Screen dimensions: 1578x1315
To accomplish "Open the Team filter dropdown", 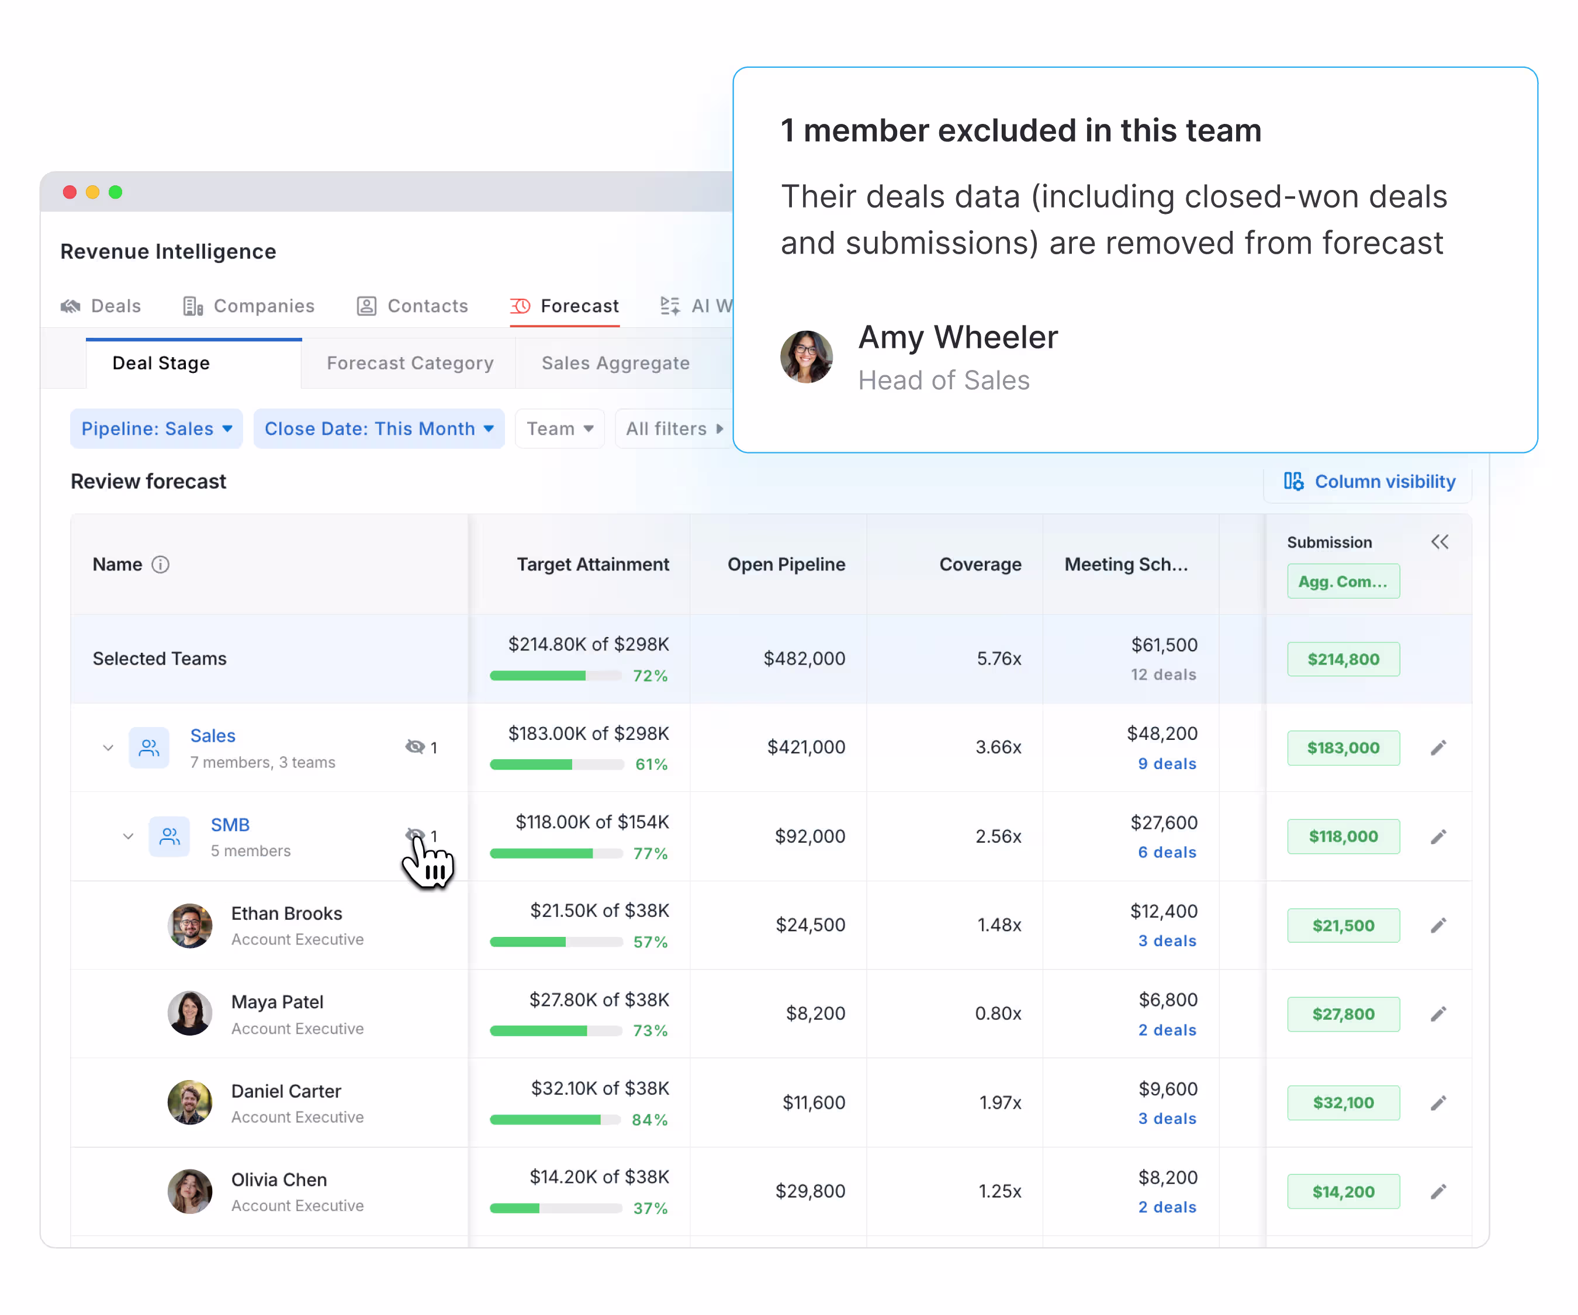I will pyautogui.click(x=560, y=428).
